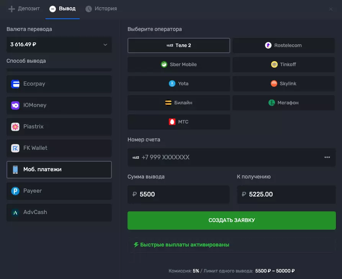Viewport: 342px width, 279px height.
Task: Click the Payeer payment icon
Action: [x=15, y=190]
